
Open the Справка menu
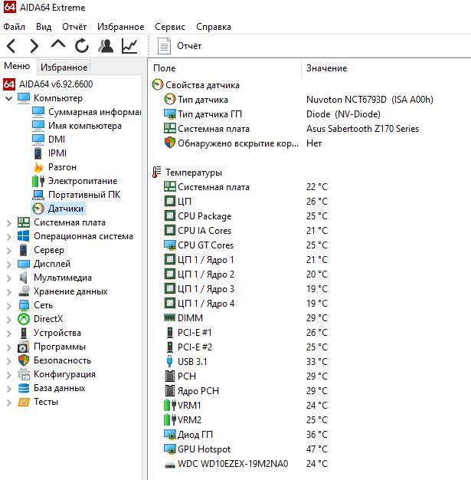(x=214, y=27)
